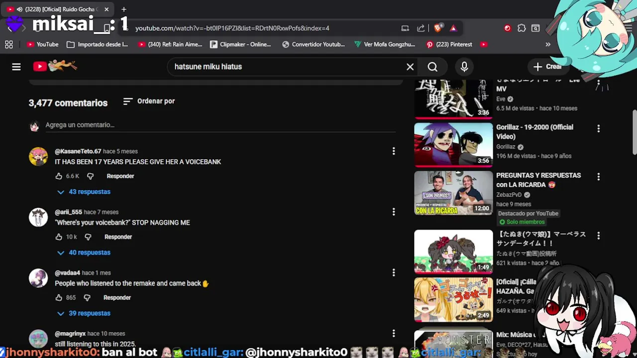
Task: Toggle the browser sidebar panel icon
Action: [x=535, y=28]
